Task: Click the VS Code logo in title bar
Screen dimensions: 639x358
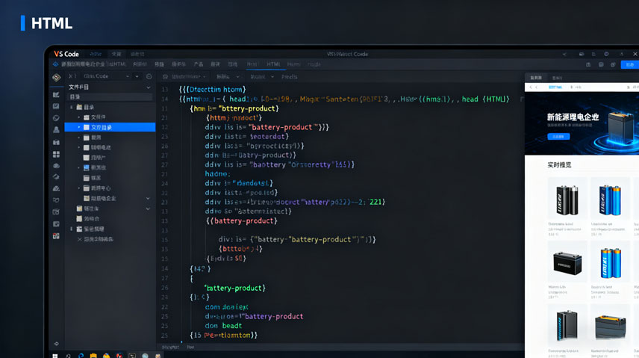Action: click(65, 54)
